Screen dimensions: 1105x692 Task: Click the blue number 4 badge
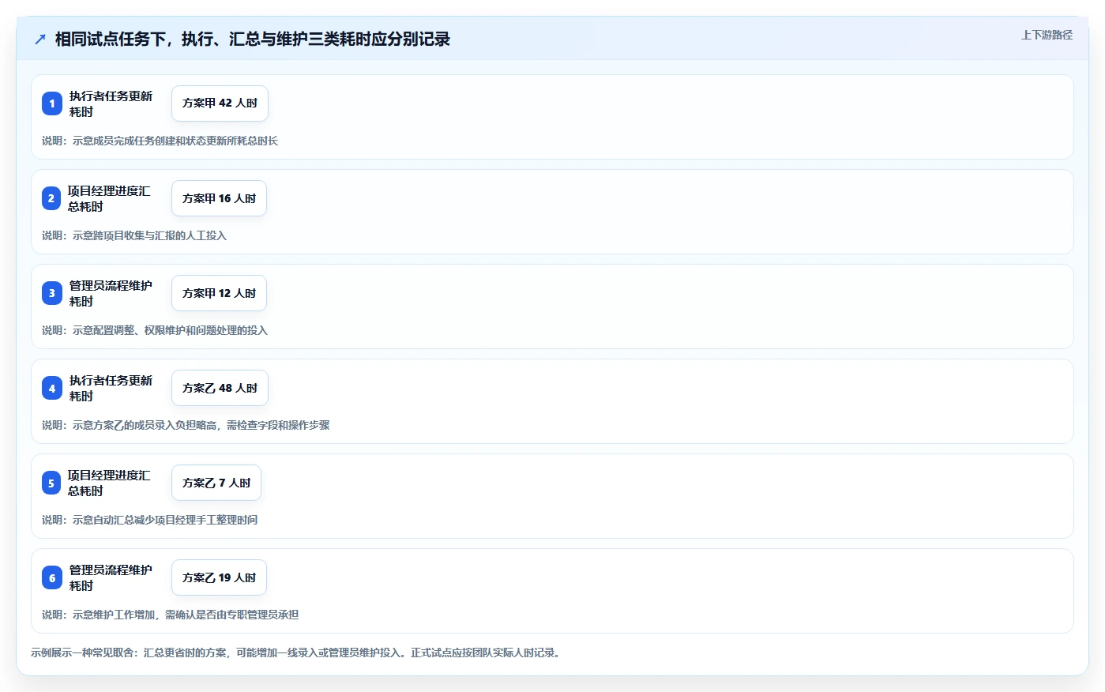52,388
